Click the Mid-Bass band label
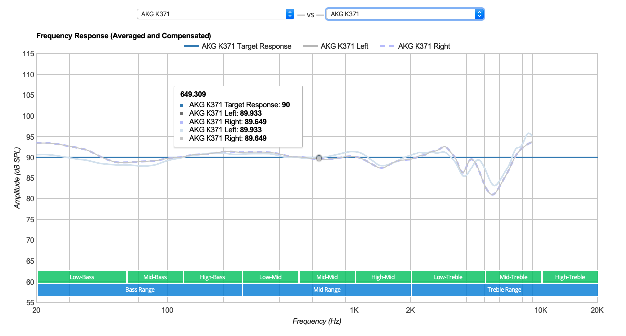The image size is (626, 336). coord(155,277)
